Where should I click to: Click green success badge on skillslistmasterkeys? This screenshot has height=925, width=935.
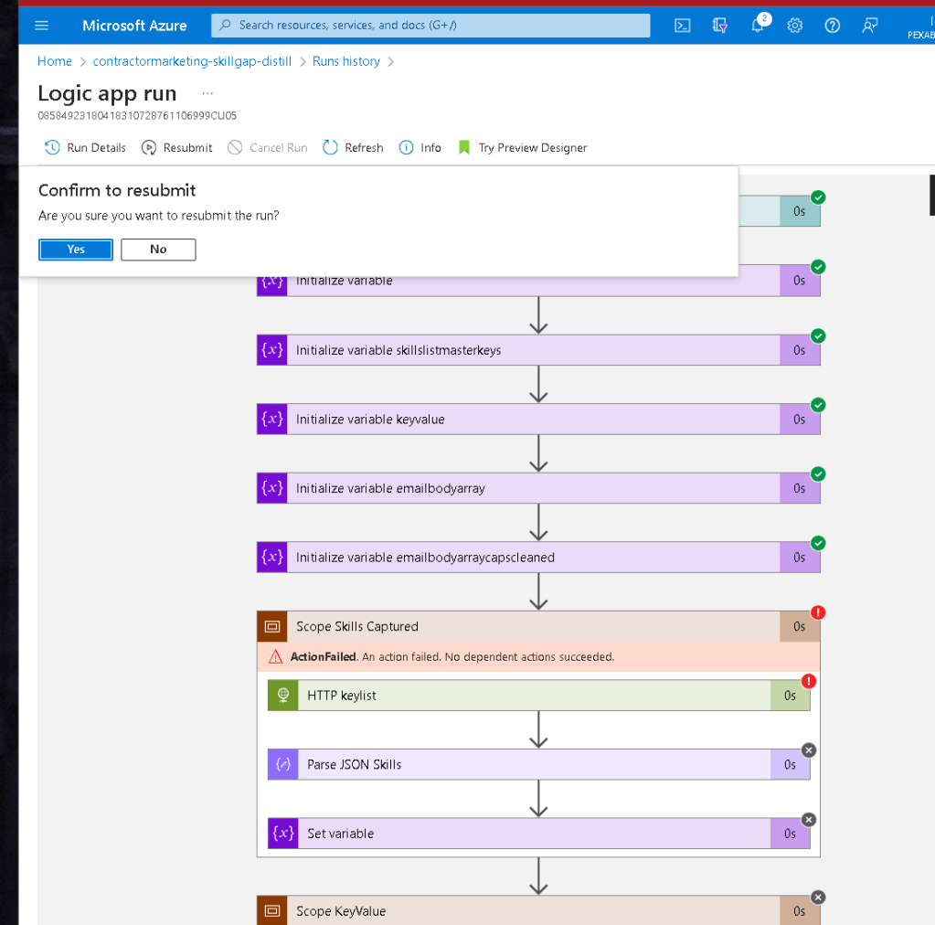(818, 335)
